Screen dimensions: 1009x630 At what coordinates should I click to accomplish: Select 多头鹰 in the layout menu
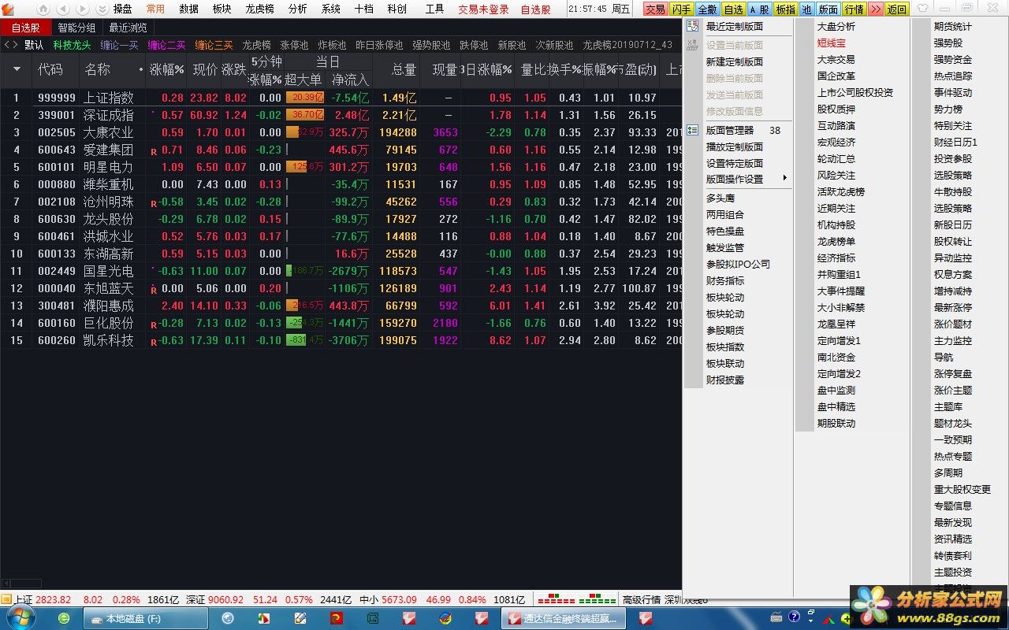tap(720, 198)
